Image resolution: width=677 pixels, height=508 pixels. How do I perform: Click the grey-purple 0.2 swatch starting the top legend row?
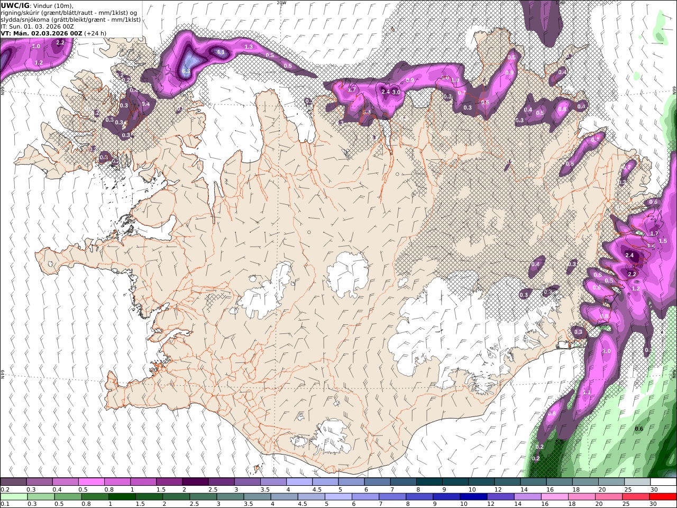[x=14, y=482]
